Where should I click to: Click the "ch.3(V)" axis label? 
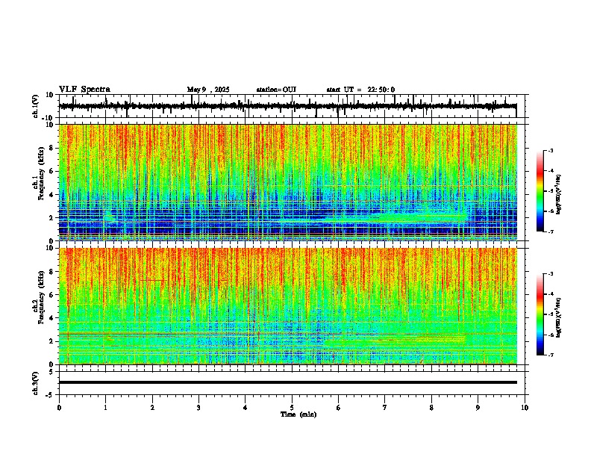coord(35,383)
